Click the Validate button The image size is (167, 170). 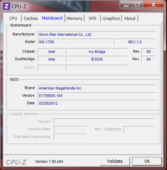(x=115, y=161)
